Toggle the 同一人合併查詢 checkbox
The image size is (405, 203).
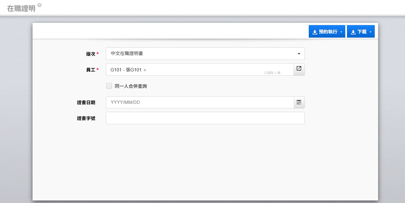coord(109,86)
